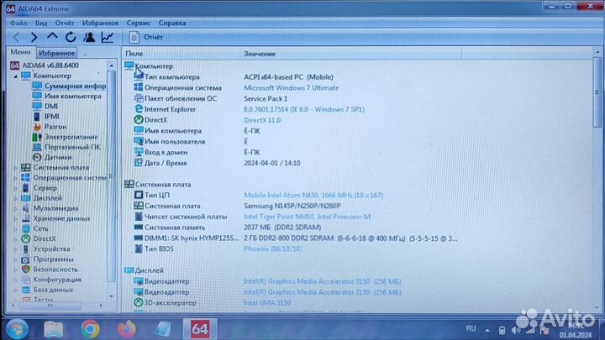
Task: Switch to the Меню tab
Action: [20, 52]
